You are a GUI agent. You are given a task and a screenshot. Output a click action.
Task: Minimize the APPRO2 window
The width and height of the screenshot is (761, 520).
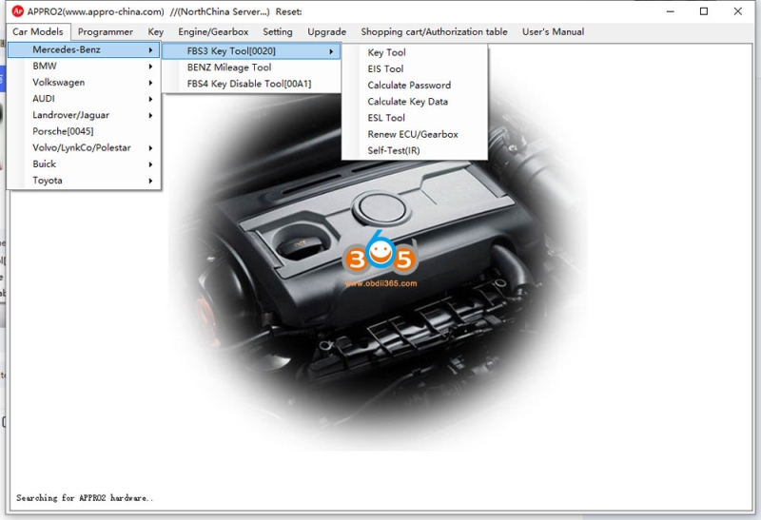(x=671, y=11)
